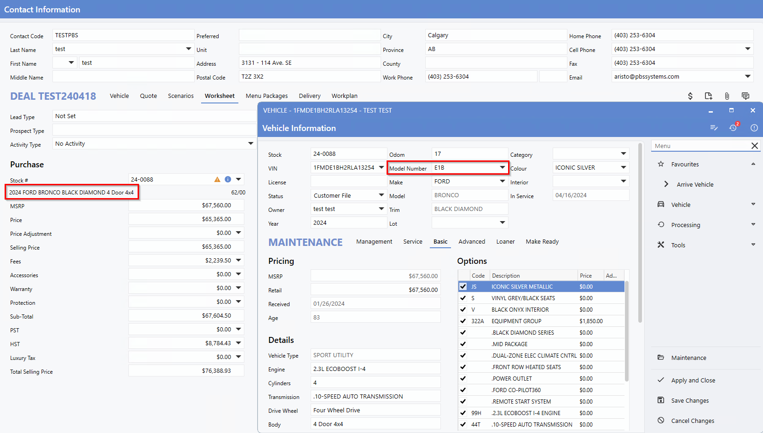Click the alert circle icon in vehicle header
Screen dimensions: 763x433
click(754, 128)
